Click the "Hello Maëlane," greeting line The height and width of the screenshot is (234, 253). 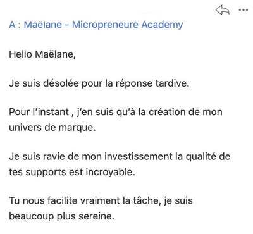pyautogui.click(x=42, y=54)
